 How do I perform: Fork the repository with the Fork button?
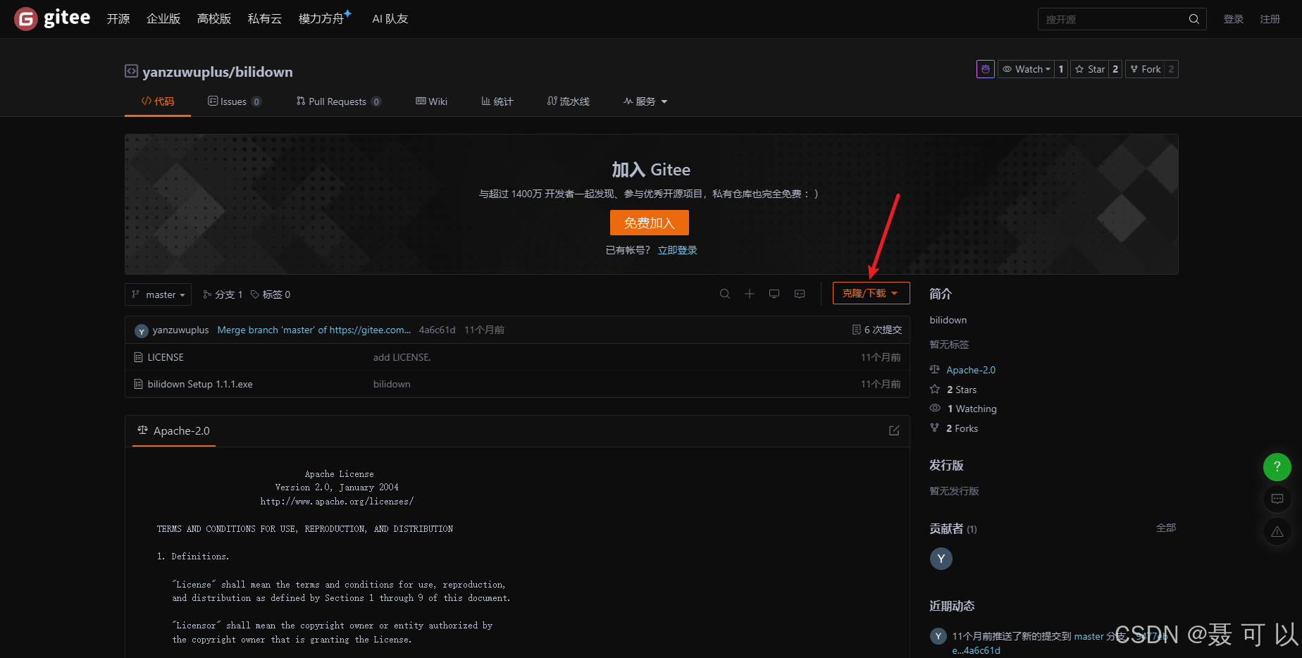[x=1146, y=69]
